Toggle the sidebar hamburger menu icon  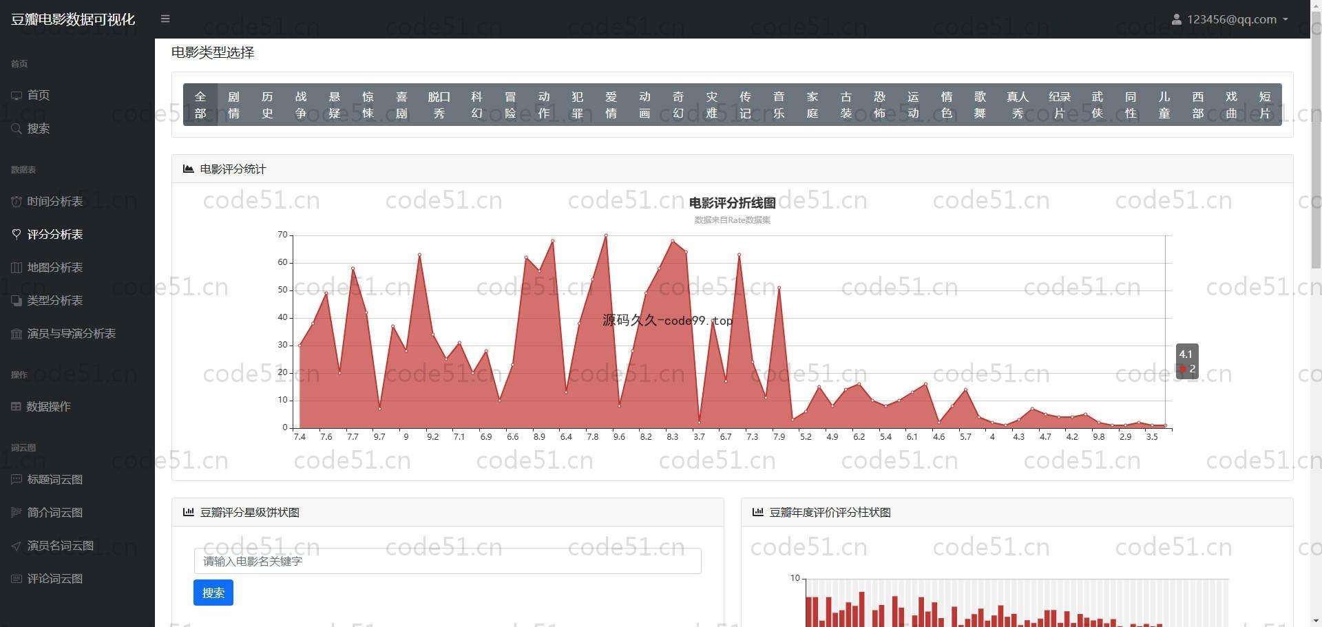click(x=165, y=19)
